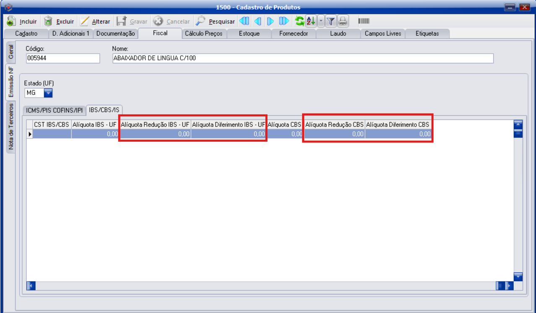Click the Alterar button
The height and width of the screenshot is (313, 536).
tap(96, 21)
